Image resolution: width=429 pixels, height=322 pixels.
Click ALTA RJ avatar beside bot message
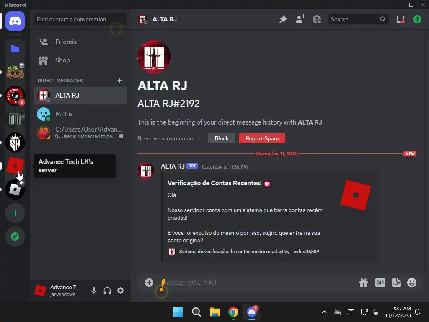[x=145, y=171]
